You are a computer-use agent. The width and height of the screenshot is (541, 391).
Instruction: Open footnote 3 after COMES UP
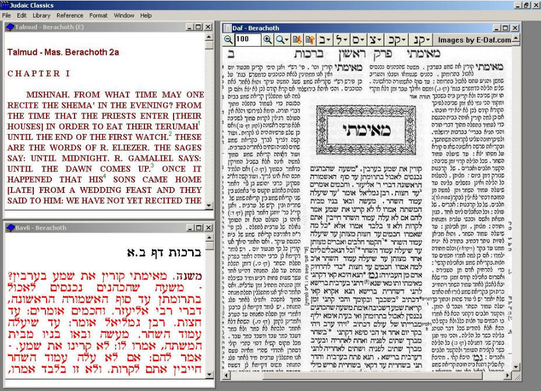pyautogui.click(x=152, y=165)
